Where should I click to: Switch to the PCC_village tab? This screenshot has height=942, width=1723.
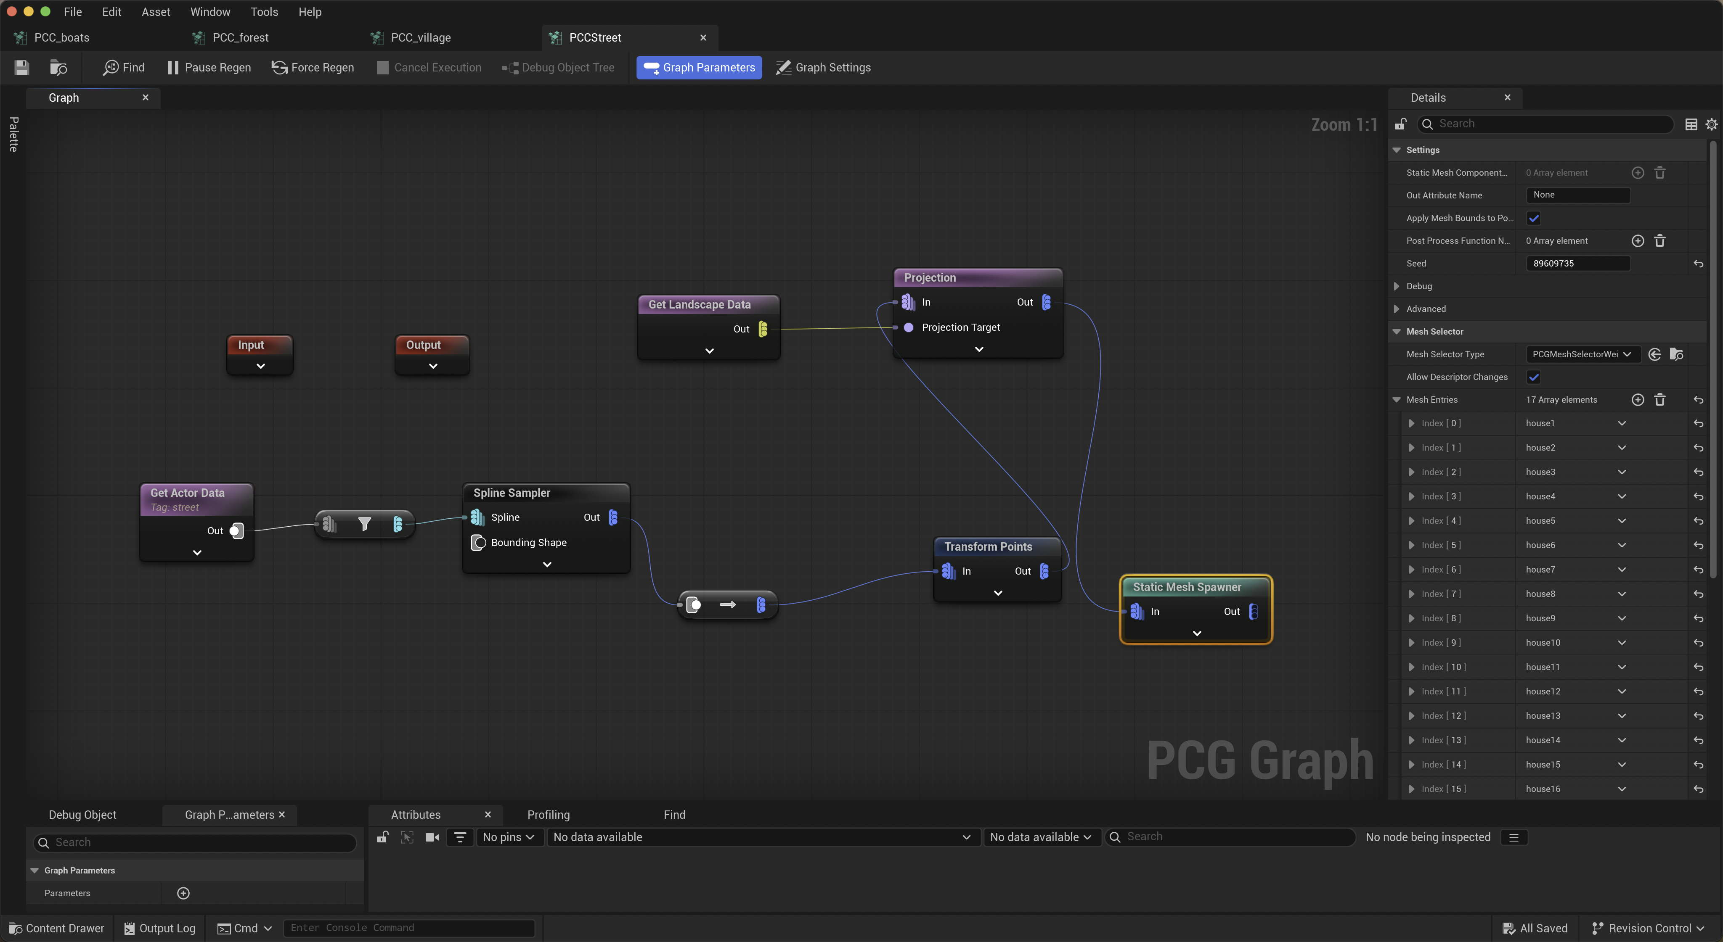tap(420, 37)
